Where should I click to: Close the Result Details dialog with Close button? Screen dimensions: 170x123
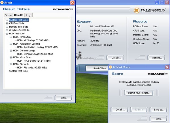click(63, 98)
